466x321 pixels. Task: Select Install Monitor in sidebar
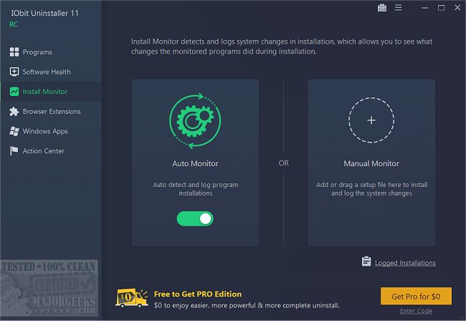(51, 92)
